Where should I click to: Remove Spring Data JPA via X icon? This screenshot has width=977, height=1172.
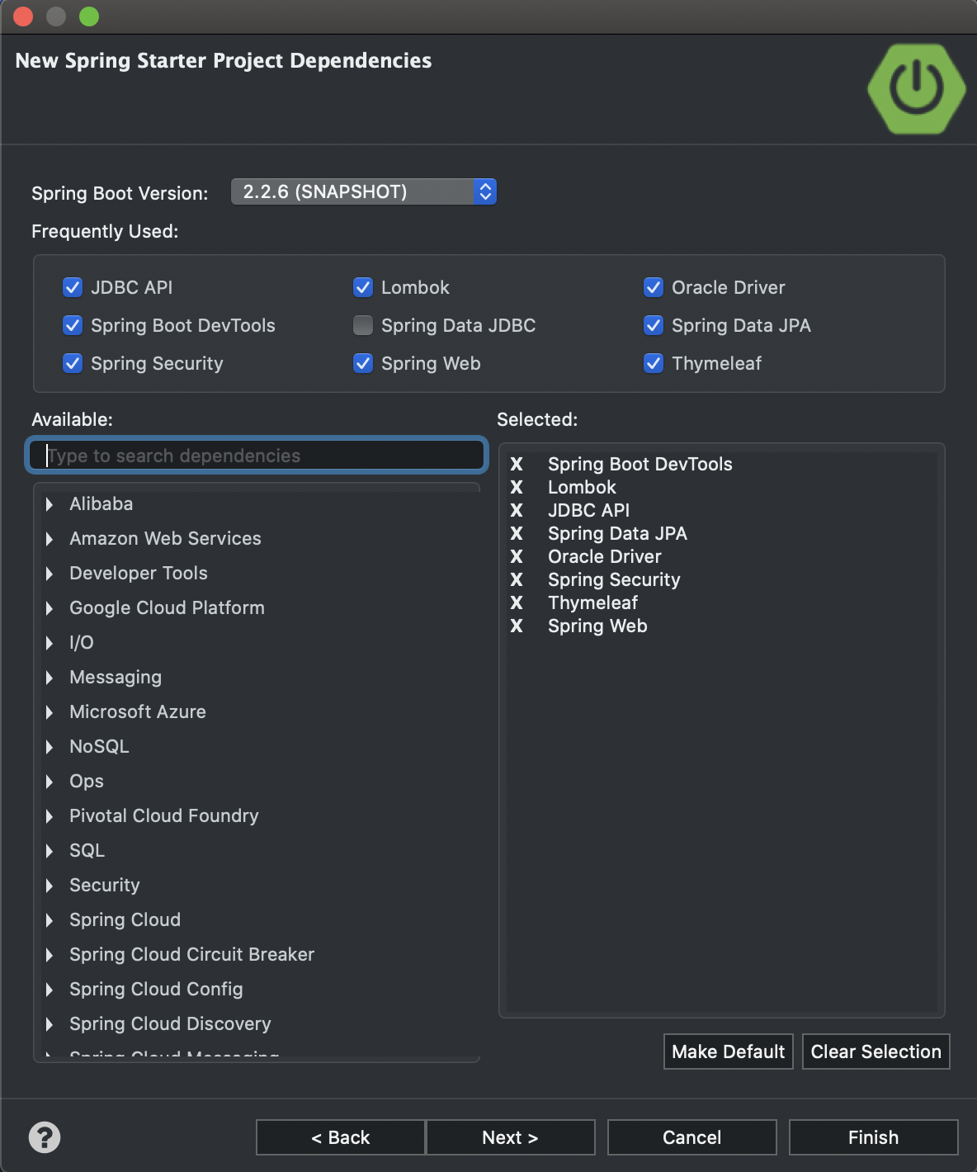point(517,533)
